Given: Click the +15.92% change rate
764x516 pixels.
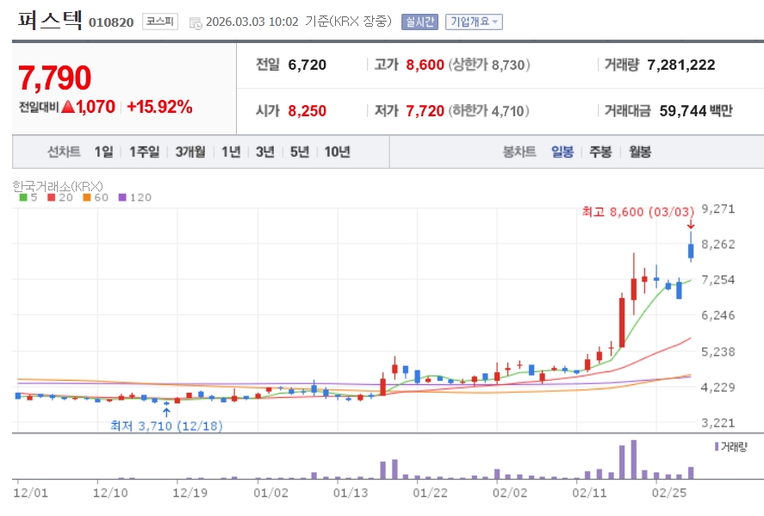Looking at the screenshot, I should [159, 107].
